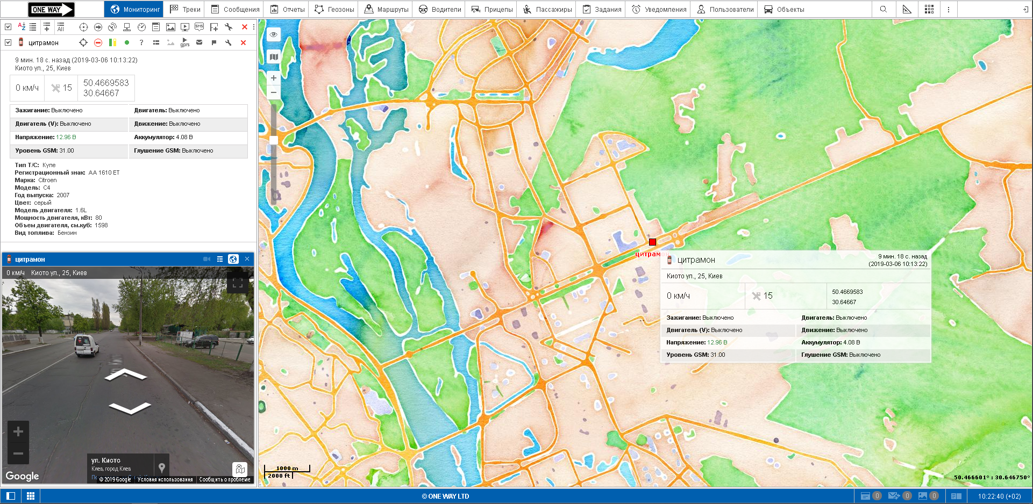This screenshot has height=504, width=1033.
Task: Remove цитрамон using the red X in its row
Action: coord(244,42)
